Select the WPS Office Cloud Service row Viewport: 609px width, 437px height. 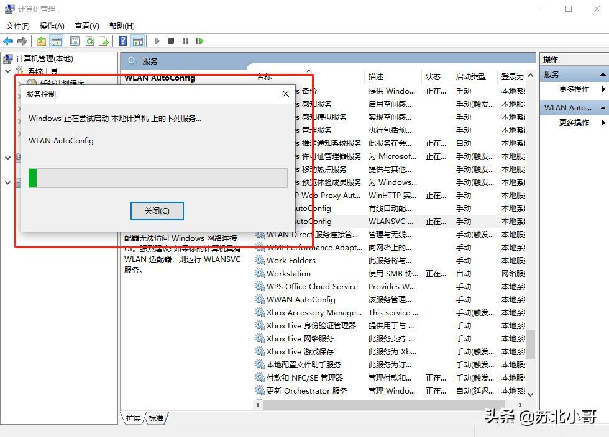pos(390,286)
